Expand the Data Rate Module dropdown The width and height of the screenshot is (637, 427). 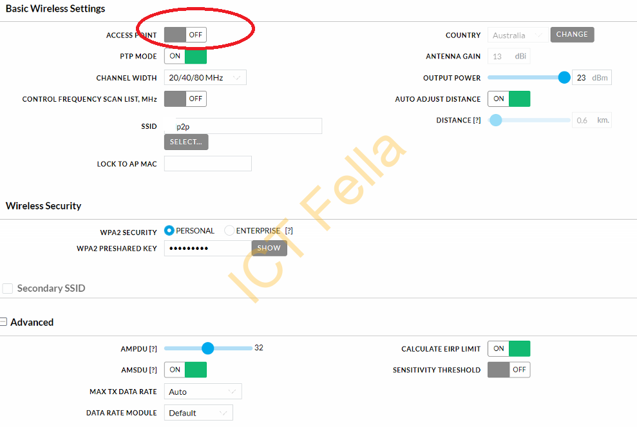(198, 413)
